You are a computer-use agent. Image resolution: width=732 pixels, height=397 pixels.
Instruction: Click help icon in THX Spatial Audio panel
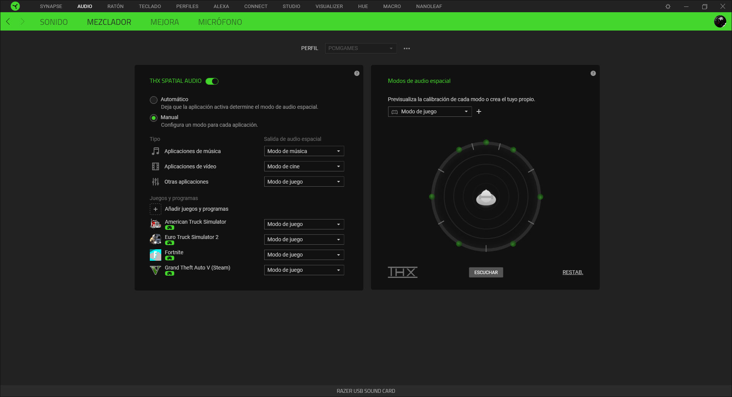(357, 73)
